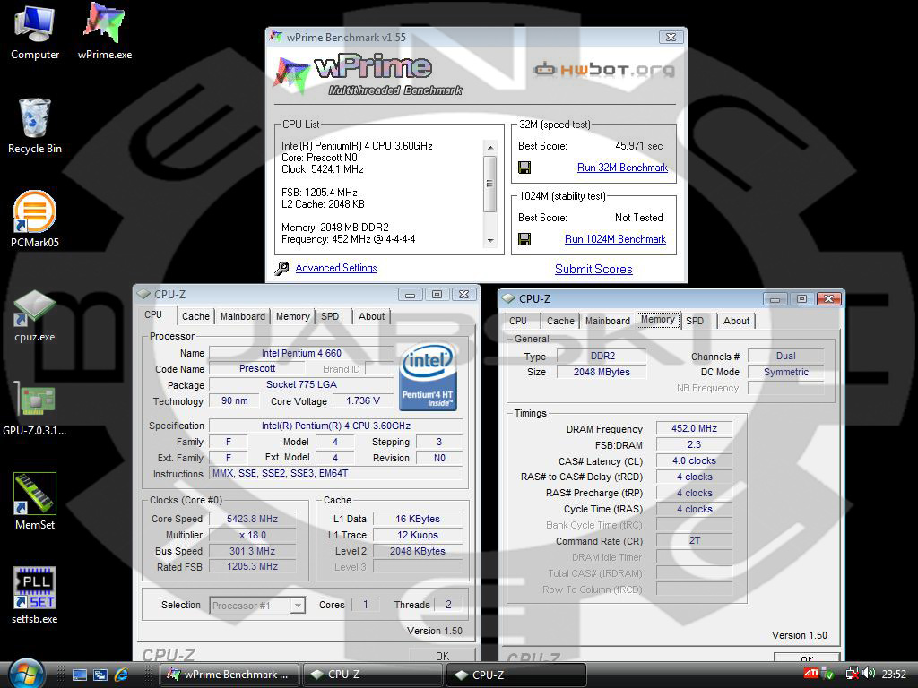Click the Level 2 cache value 2048 KBytes
The image size is (918, 688).
tap(418, 551)
